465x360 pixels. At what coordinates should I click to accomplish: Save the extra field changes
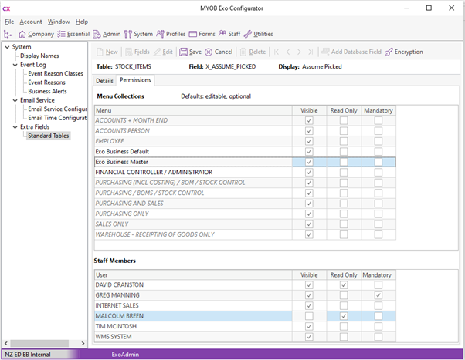(x=190, y=52)
